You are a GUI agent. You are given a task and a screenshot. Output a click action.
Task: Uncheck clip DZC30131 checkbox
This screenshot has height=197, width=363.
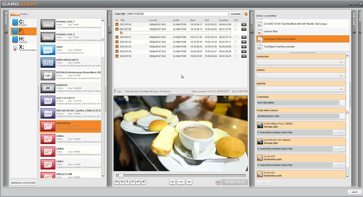tap(117, 37)
